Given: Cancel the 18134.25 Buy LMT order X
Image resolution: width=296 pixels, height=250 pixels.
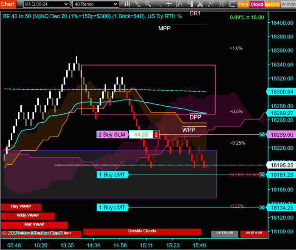Looking at the screenshot, I should point(262,208).
